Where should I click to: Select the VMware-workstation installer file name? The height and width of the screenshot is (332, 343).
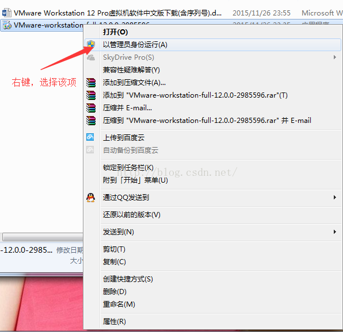(48, 25)
